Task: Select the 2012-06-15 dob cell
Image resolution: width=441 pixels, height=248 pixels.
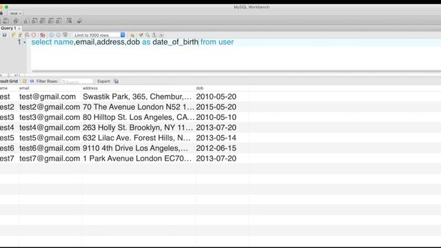Action: tap(222, 148)
